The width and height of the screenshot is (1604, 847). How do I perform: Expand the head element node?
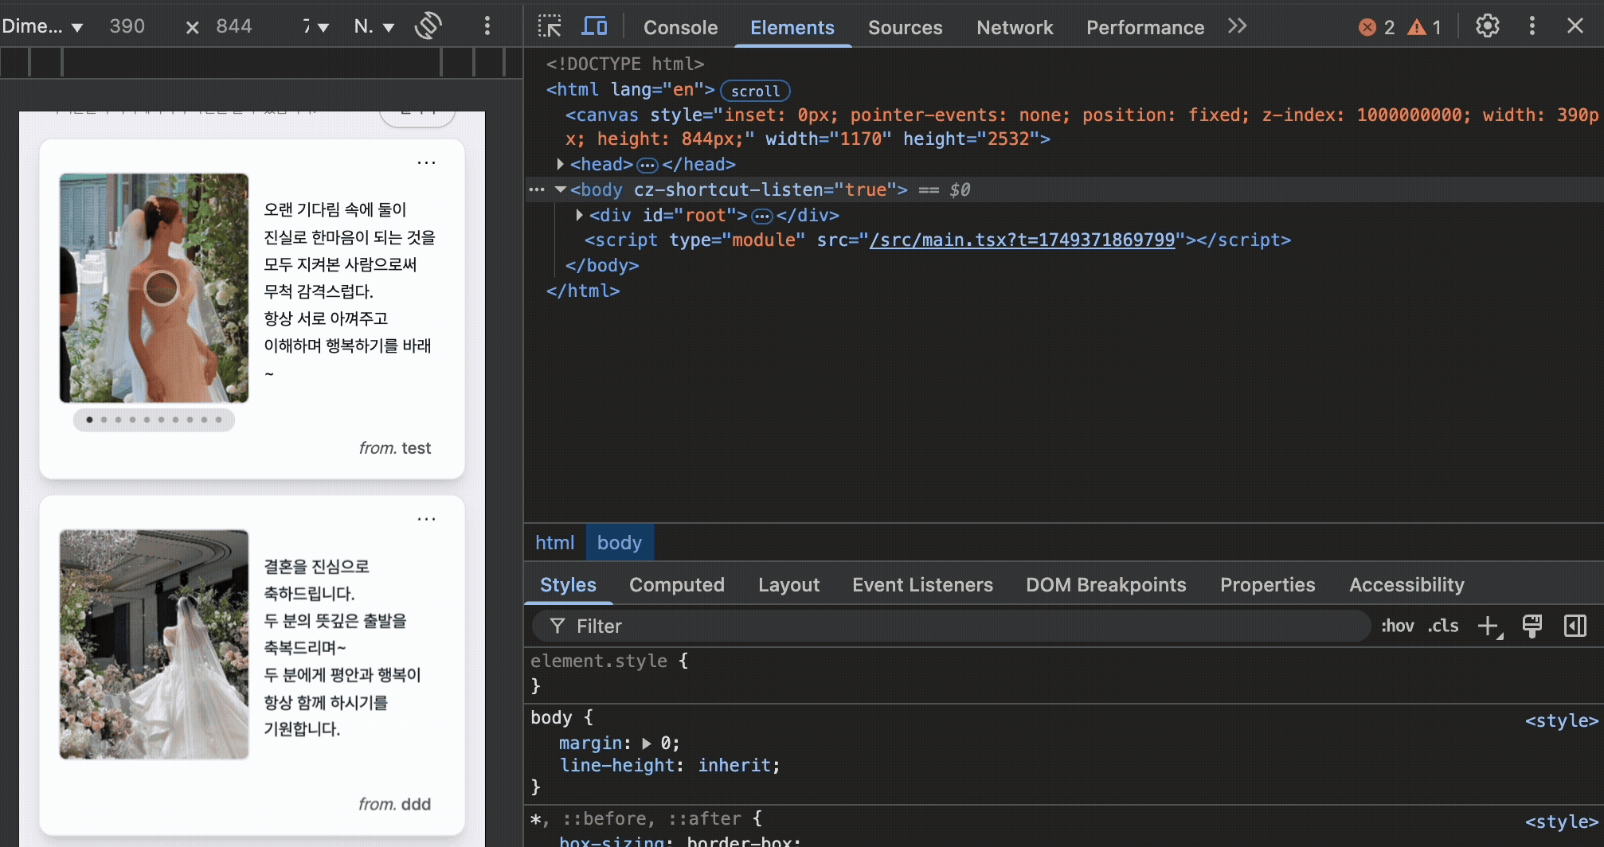pyautogui.click(x=561, y=164)
